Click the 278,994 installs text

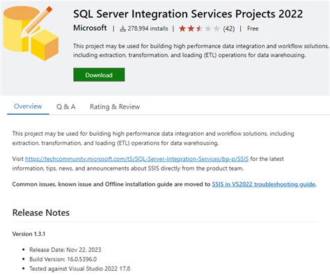(x=148, y=29)
